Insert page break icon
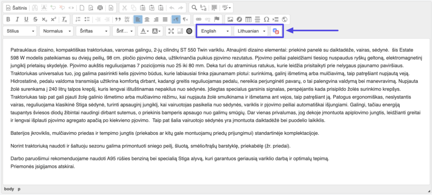Image resolution: width=432 pixels, height=195 pixels. tap(275, 19)
